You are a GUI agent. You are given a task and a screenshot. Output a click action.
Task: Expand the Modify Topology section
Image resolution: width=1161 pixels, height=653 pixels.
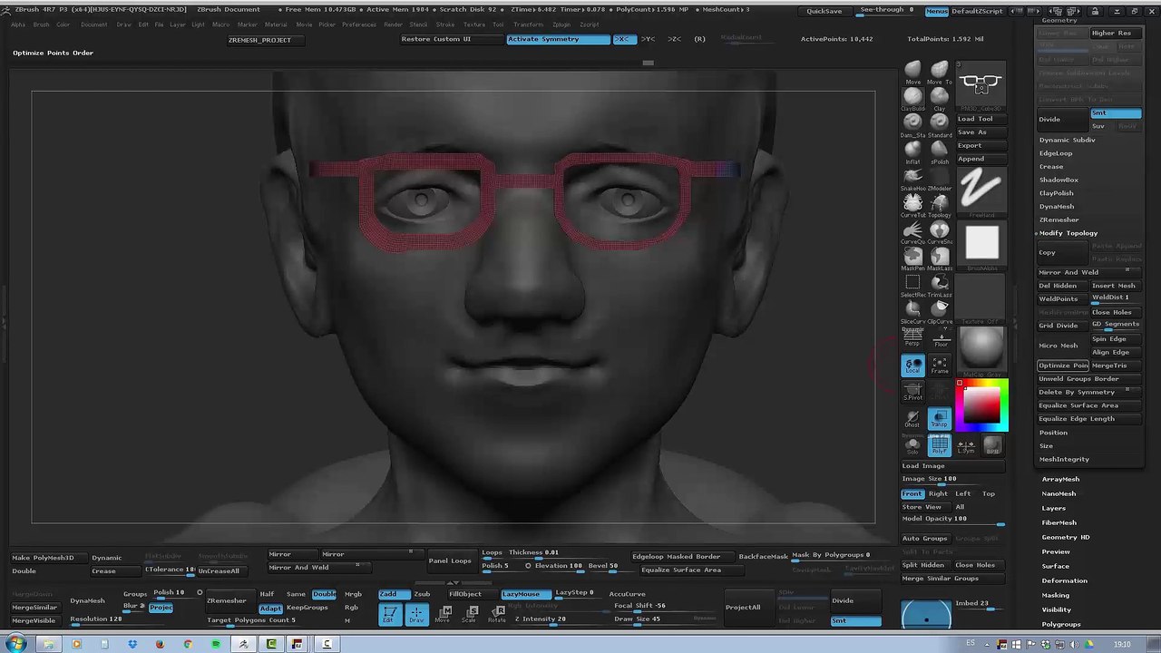(x=1068, y=233)
